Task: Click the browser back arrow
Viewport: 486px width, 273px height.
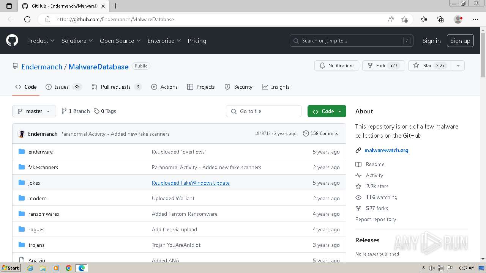Action: [x=11, y=19]
